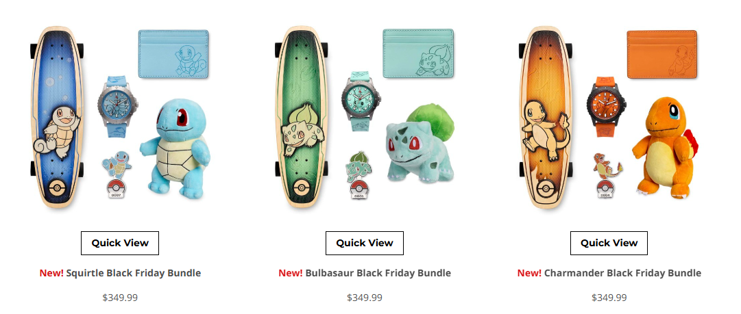Open Quick View for Squirtle bundle
Screen dimensions: 741x314
(119, 243)
